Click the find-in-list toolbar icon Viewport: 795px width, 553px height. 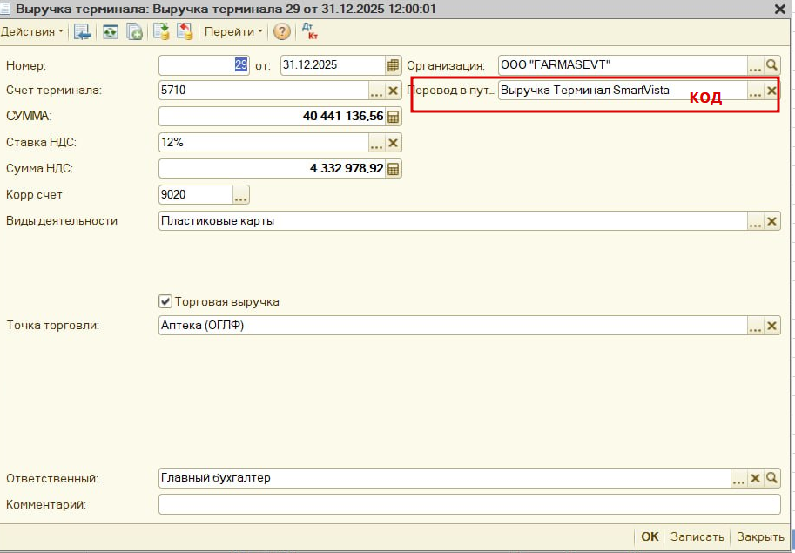click(x=82, y=32)
